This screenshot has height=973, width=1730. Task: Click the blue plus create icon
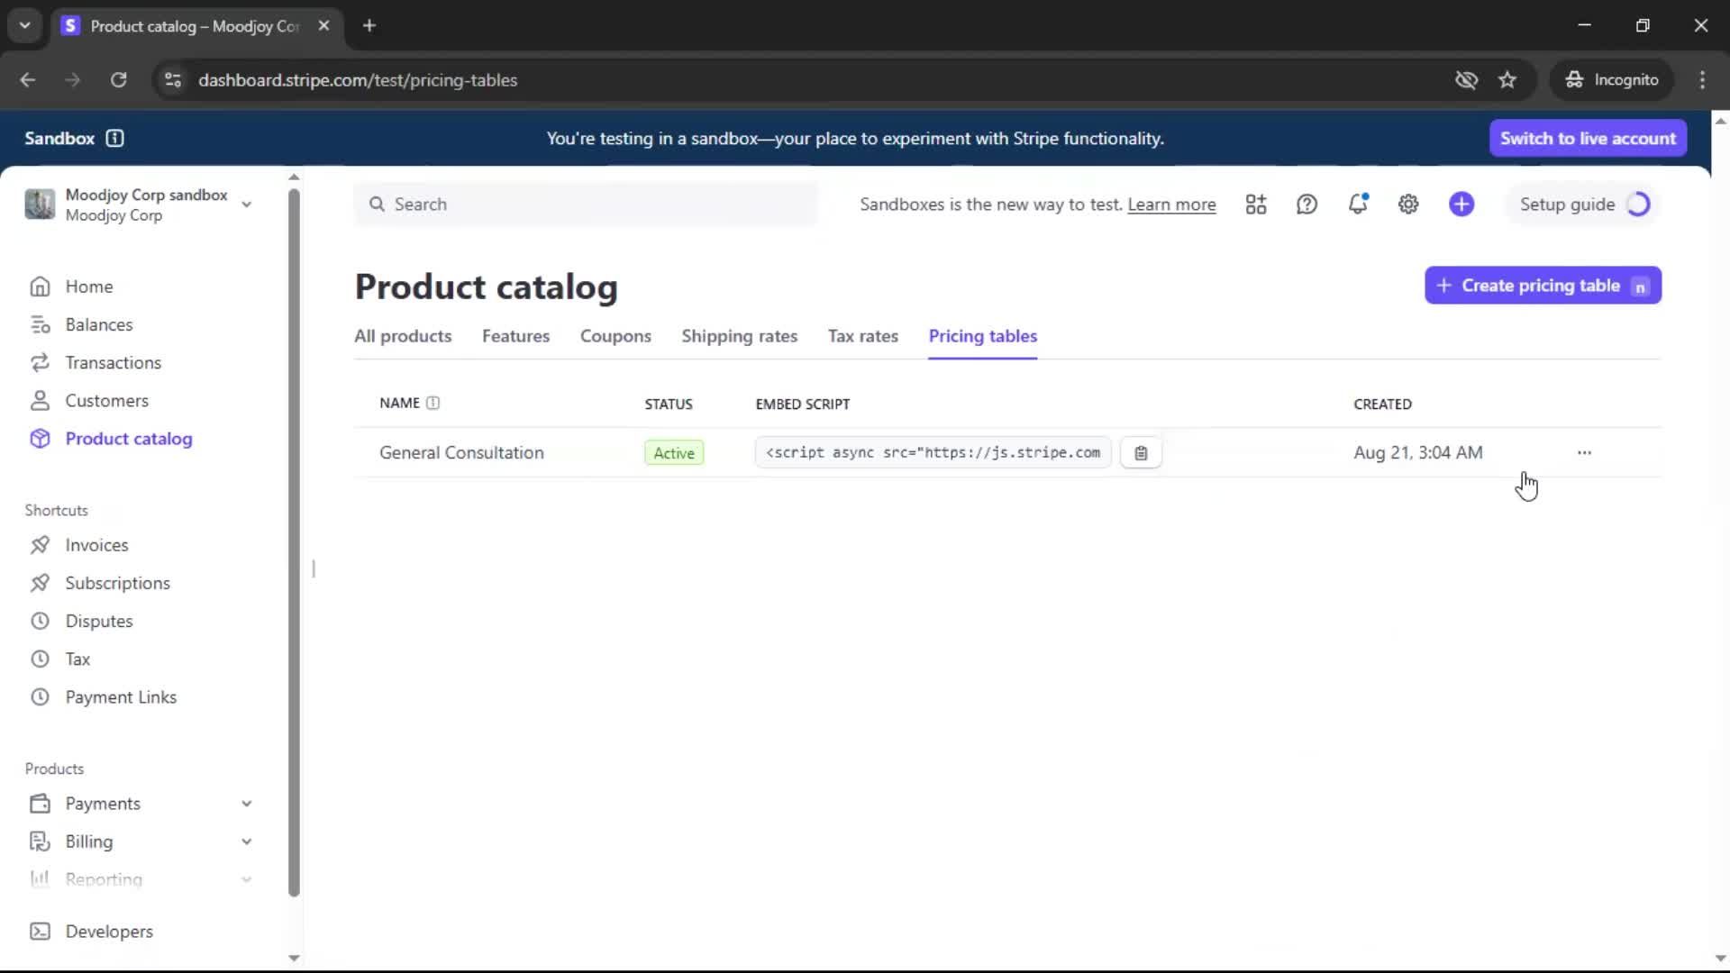(x=1461, y=205)
